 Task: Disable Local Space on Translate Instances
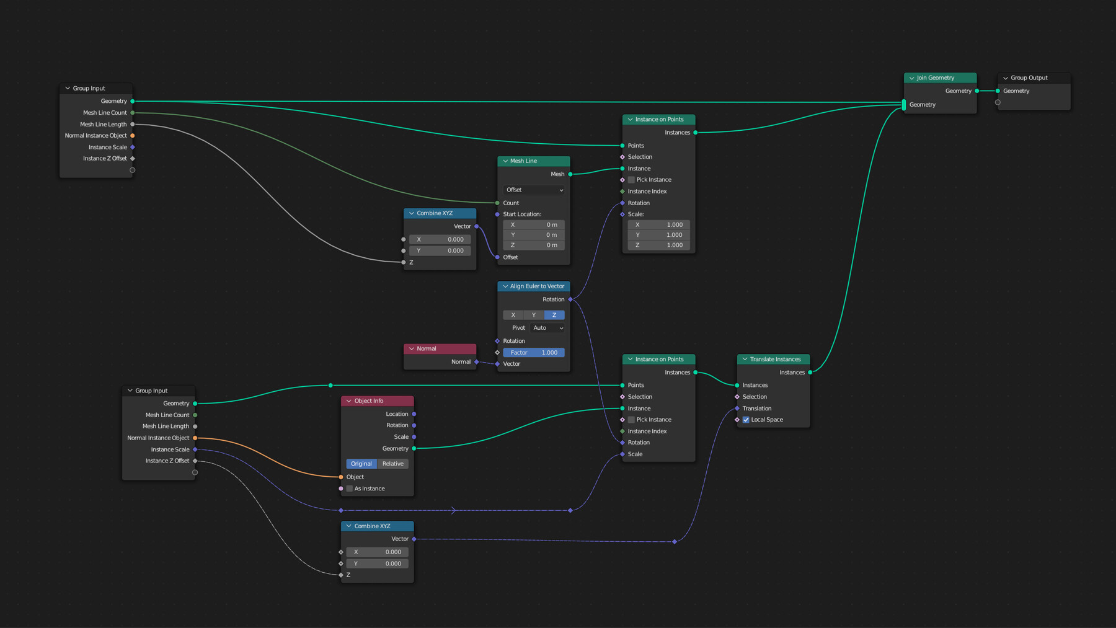tap(746, 420)
